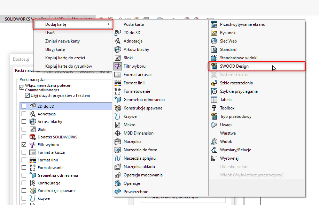Click the Narzędzia toolbox icon in submenu
This screenshot has width=319, height=205.
[118, 142]
